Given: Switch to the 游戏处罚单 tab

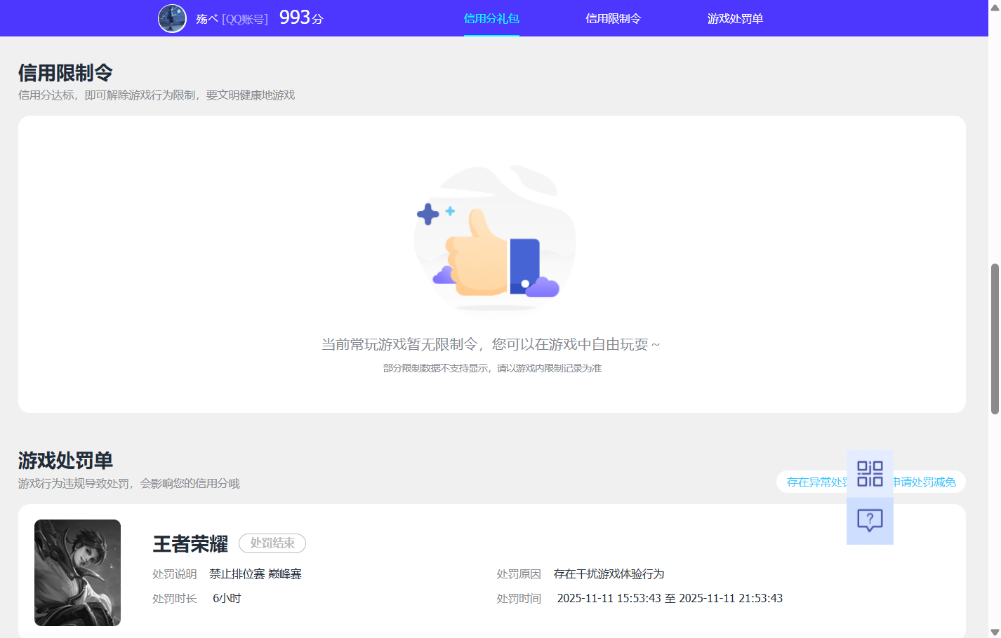Looking at the screenshot, I should [x=735, y=19].
